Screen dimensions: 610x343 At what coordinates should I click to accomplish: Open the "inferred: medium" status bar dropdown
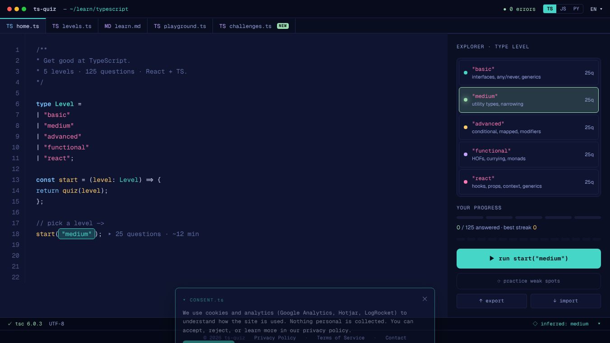[x=567, y=324]
